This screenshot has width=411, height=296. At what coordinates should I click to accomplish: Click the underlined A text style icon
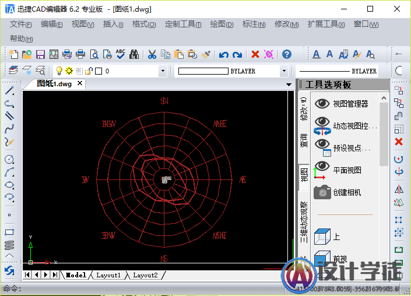coord(317,55)
